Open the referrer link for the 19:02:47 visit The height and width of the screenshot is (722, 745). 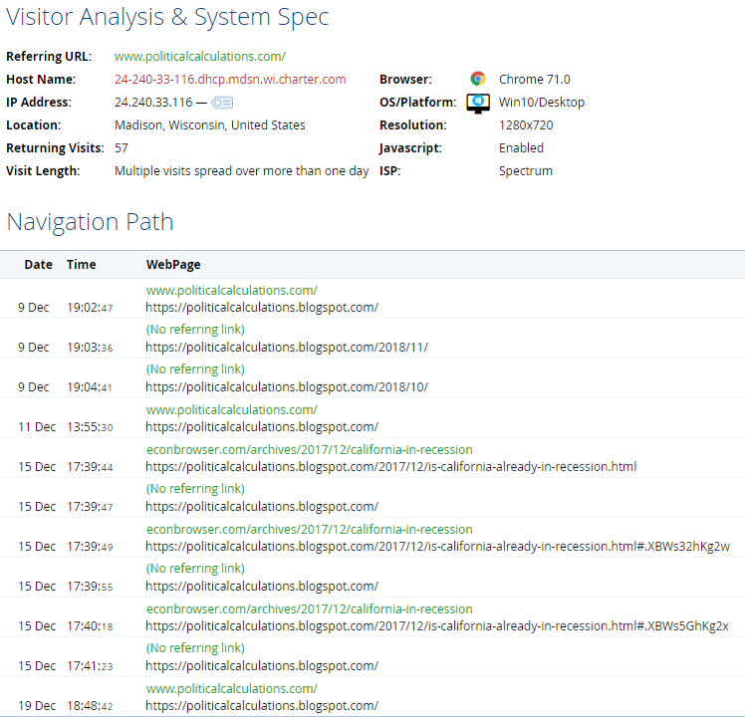232,290
